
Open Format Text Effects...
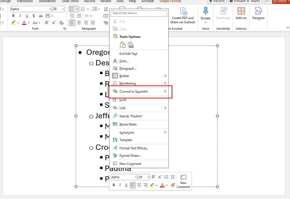(139, 148)
